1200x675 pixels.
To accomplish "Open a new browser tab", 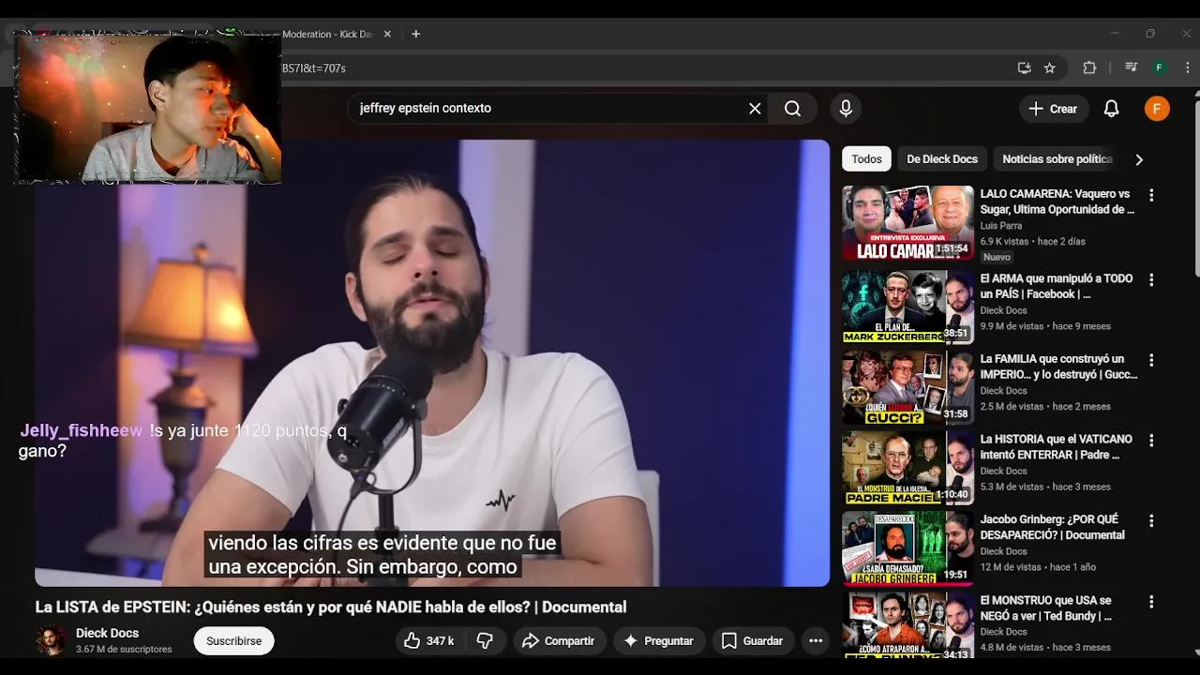I will click(x=415, y=34).
